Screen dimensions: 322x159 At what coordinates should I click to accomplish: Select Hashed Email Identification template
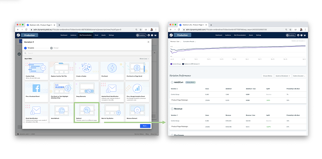click(112, 92)
